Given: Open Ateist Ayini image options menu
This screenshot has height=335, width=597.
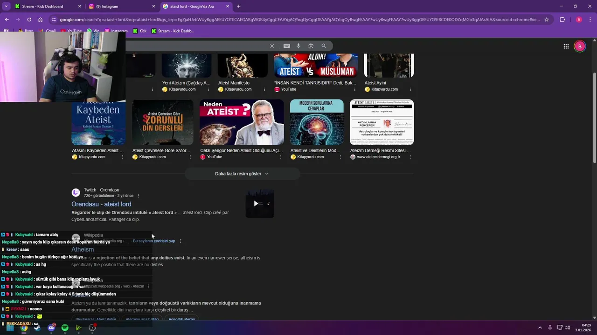Looking at the screenshot, I should pyautogui.click(x=410, y=89).
